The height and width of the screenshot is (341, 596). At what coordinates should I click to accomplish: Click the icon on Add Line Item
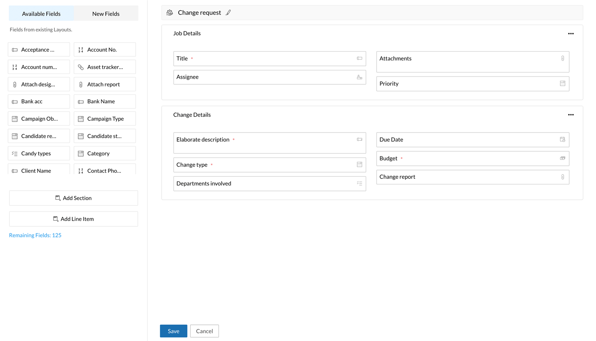click(x=56, y=219)
